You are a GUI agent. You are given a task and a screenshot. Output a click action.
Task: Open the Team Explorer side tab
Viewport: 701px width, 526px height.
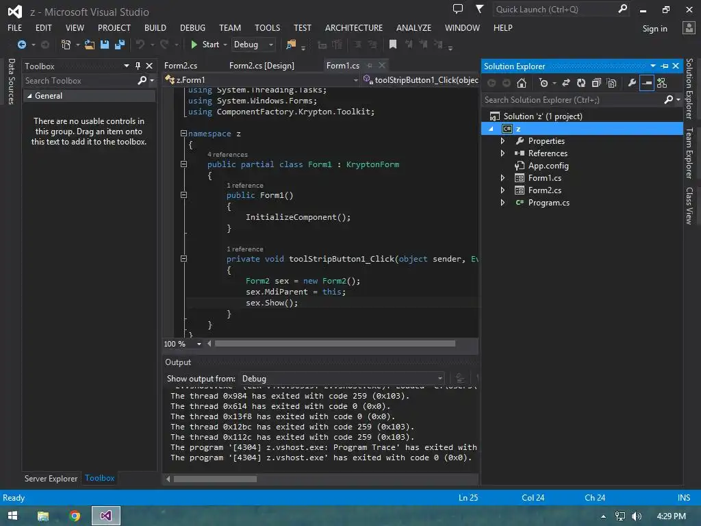(x=689, y=153)
